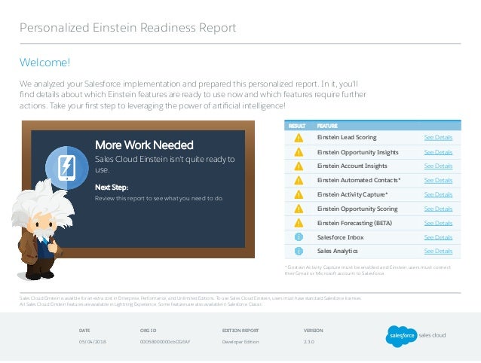
Task: Open See Details for Salesforce Inbox
Action: [x=438, y=237]
